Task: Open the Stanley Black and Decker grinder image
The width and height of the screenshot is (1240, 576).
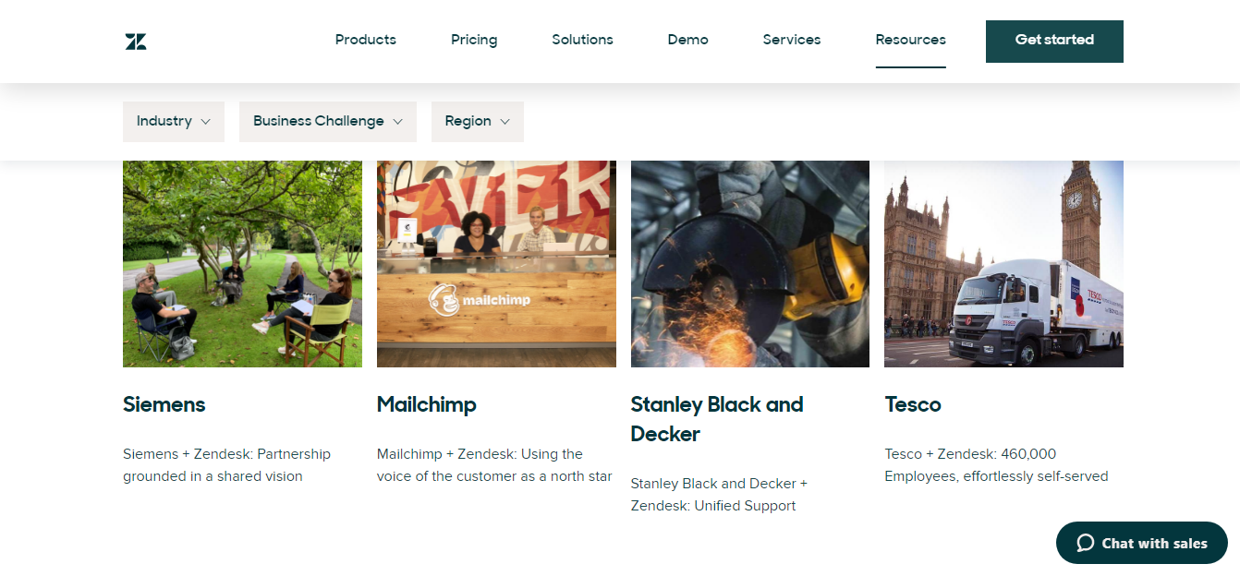Action: click(749, 264)
